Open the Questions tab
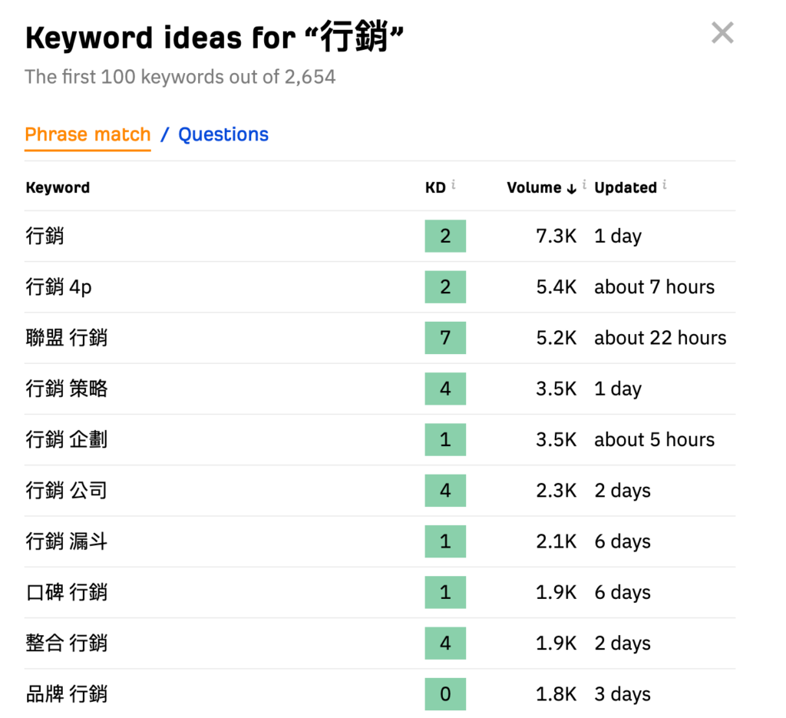Viewport: 786px width, 718px height. coord(223,135)
